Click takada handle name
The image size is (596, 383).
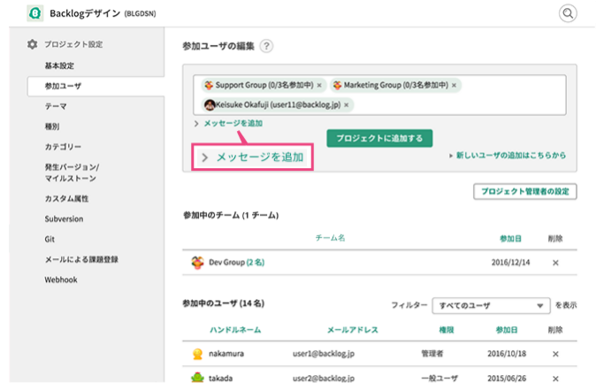220,378
